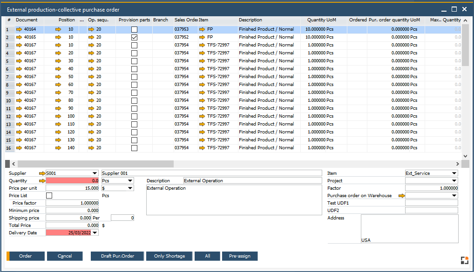
Task: Click the Only Shortage button
Action: point(169,256)
